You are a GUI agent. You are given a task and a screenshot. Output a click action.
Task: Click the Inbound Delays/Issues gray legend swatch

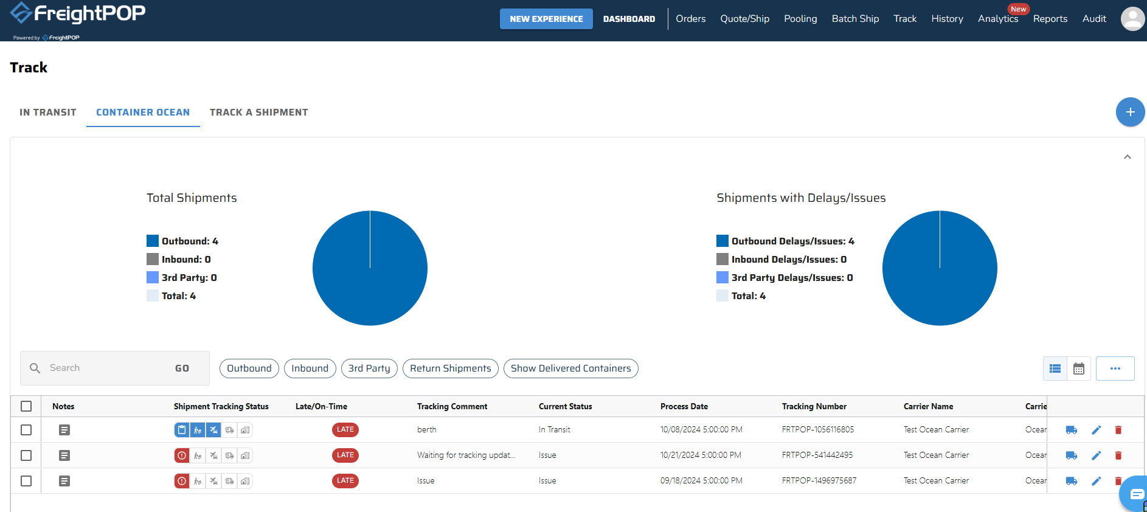[723, 259]
